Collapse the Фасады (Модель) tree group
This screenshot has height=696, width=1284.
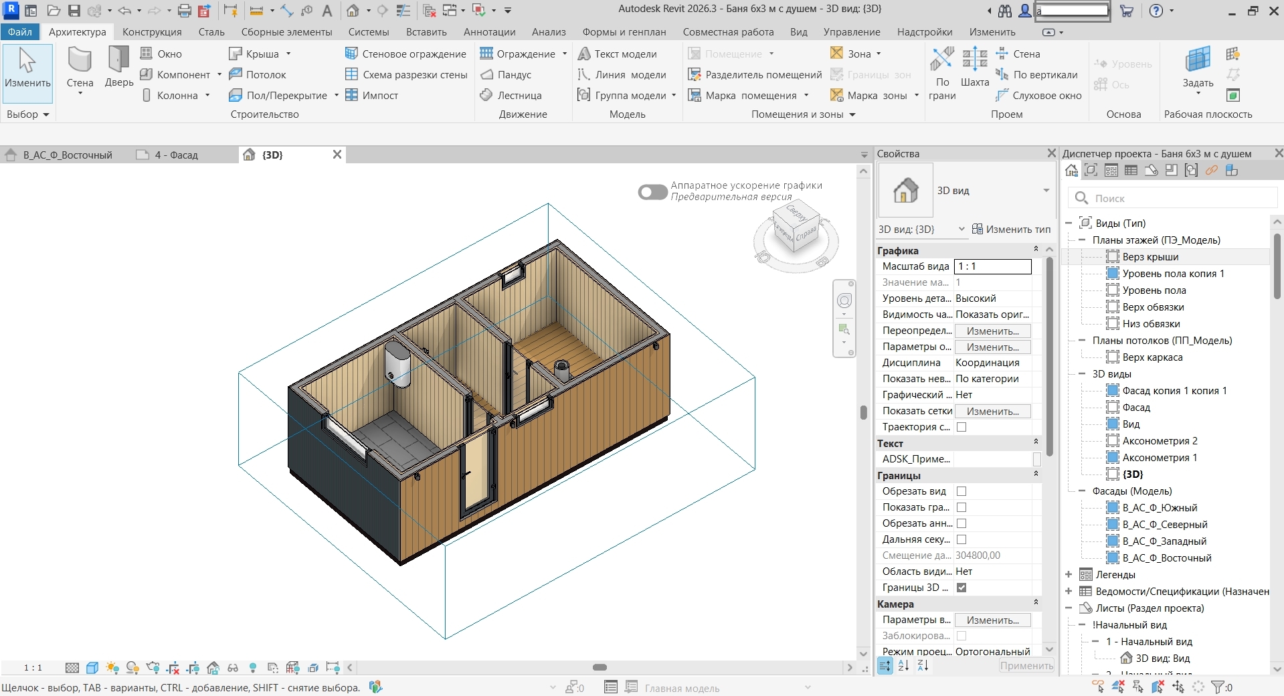tap(1082, 491)
